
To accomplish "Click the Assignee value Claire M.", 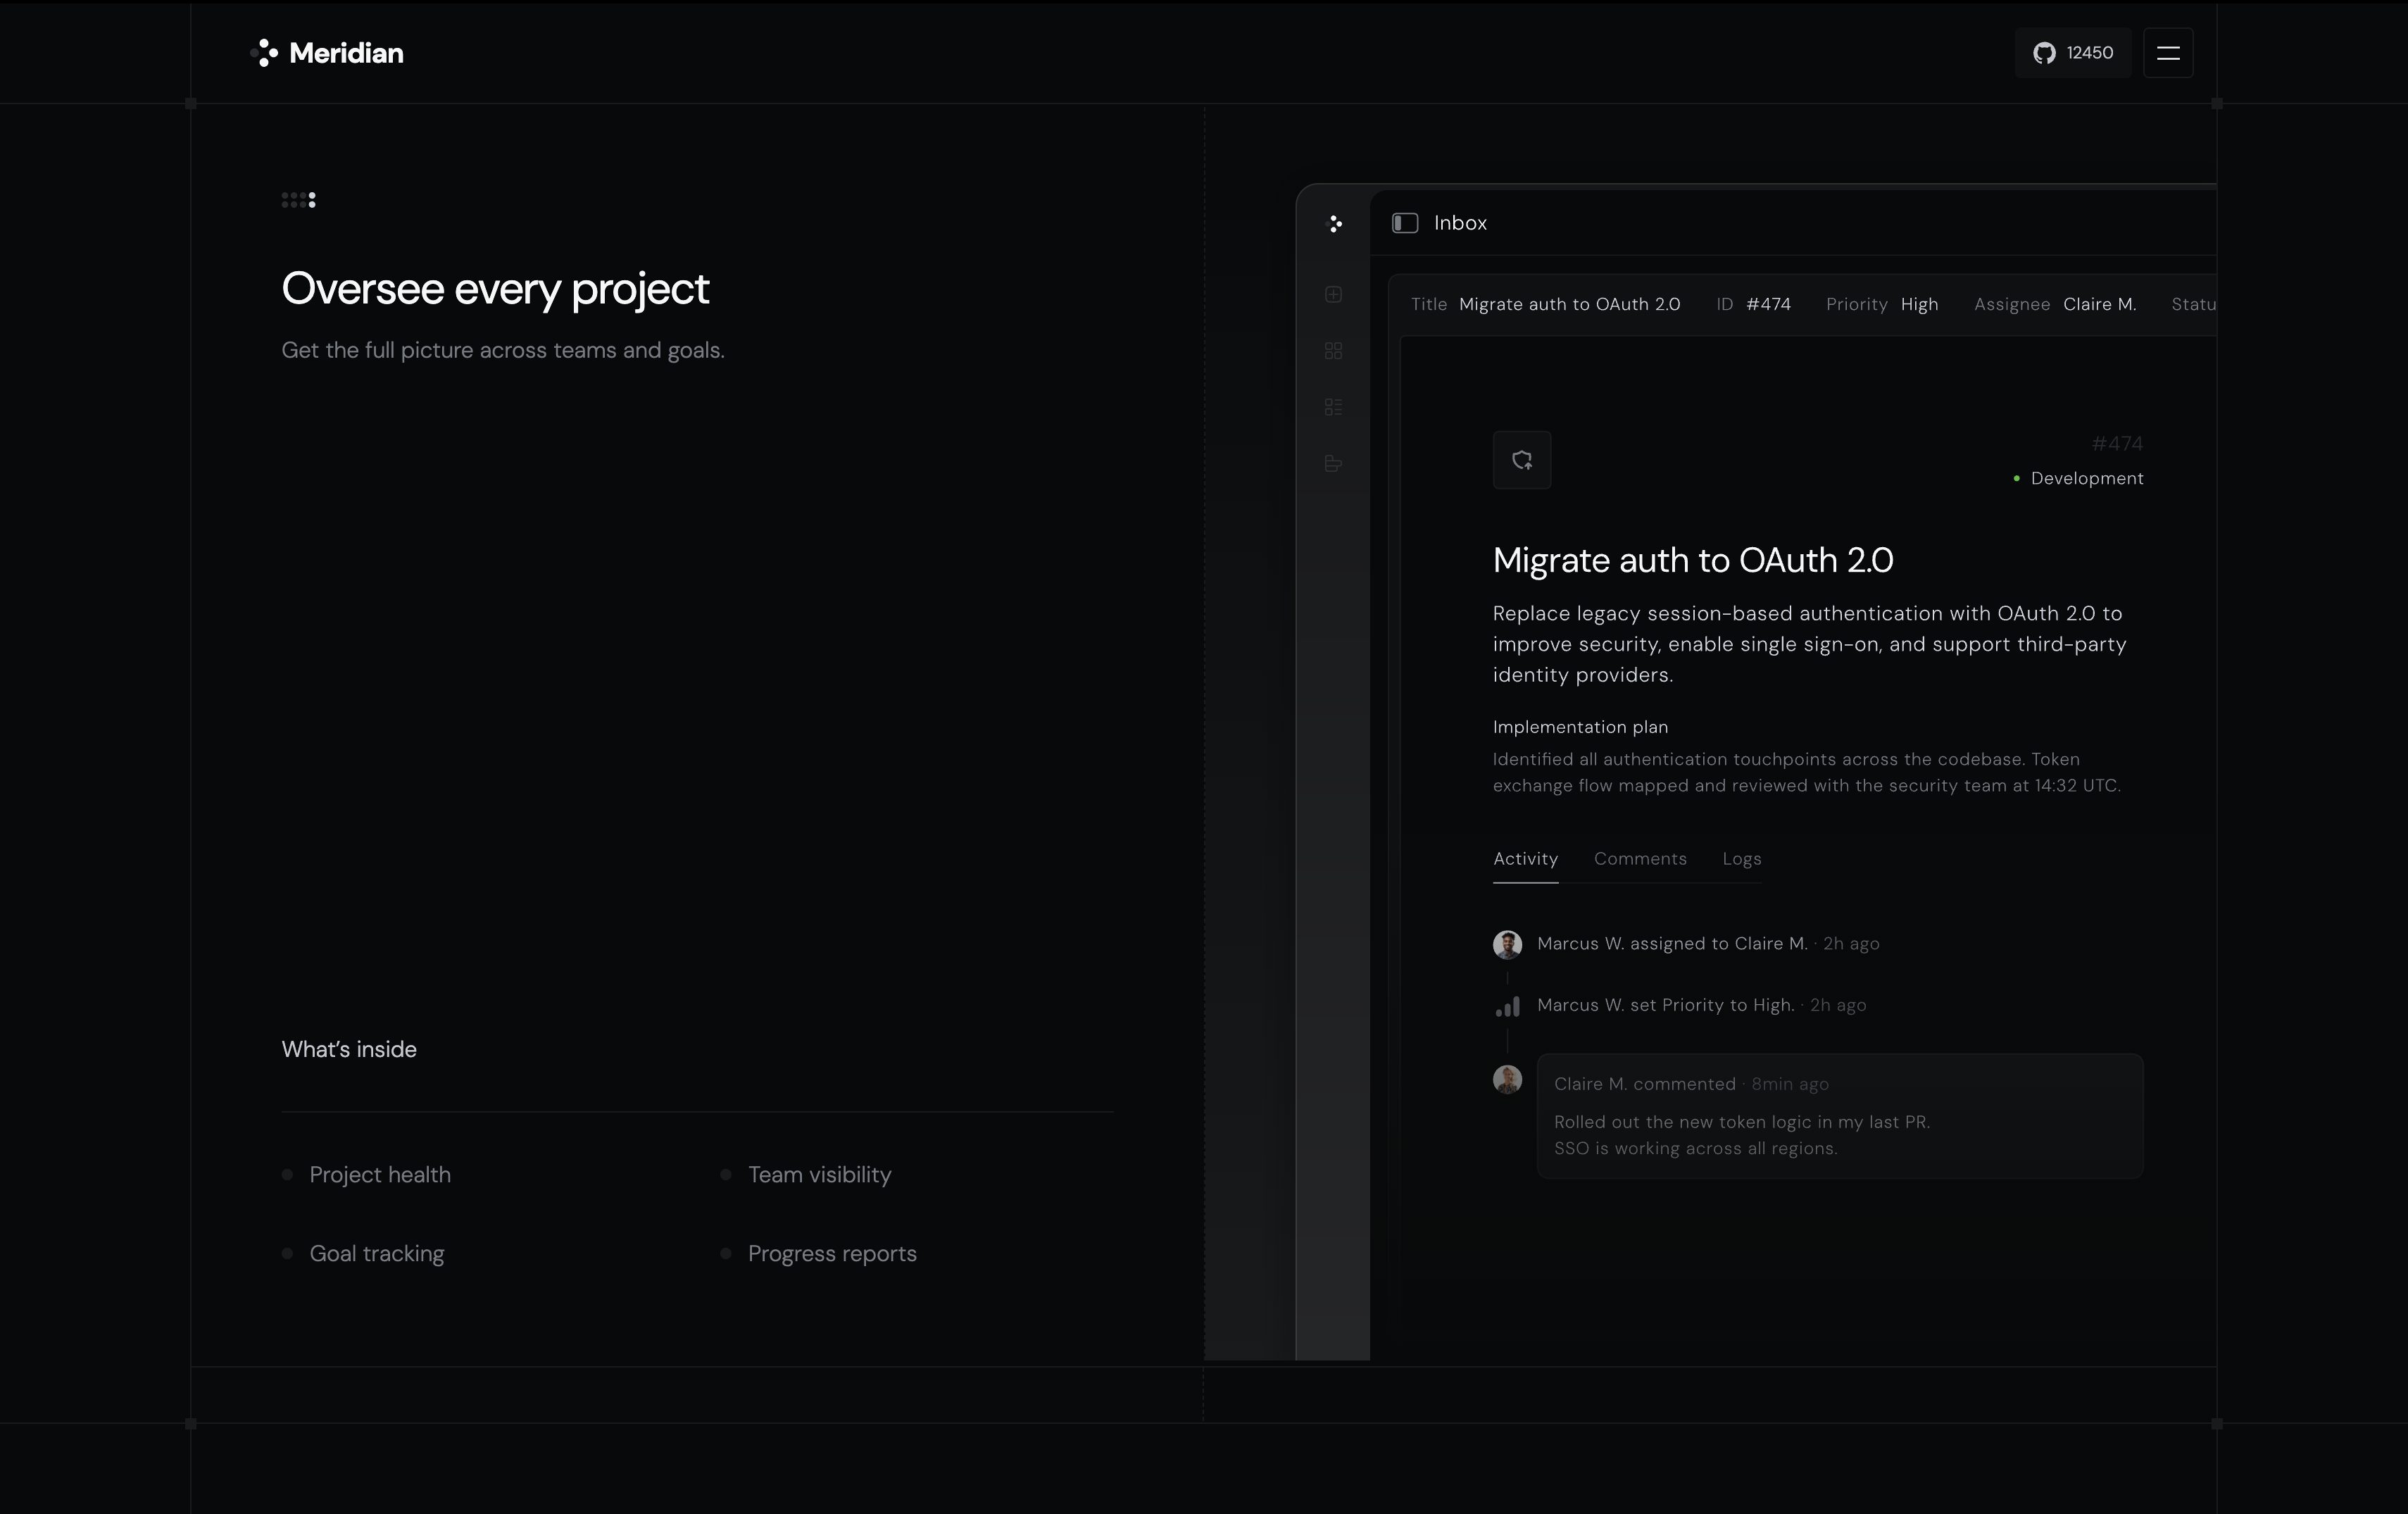I will point(2099,304).
